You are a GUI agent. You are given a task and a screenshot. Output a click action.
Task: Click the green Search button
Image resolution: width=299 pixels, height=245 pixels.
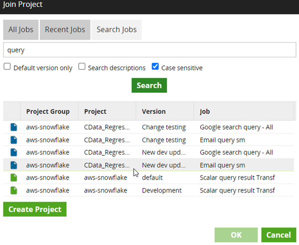tap(149, 85)
